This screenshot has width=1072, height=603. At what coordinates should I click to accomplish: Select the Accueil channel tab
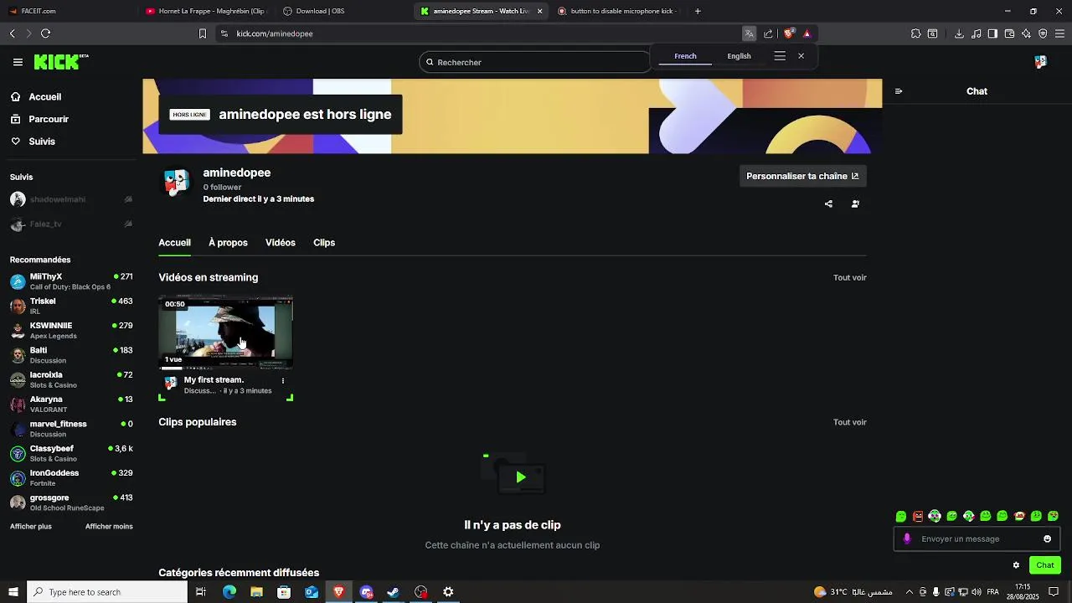[x=175, y=243]
